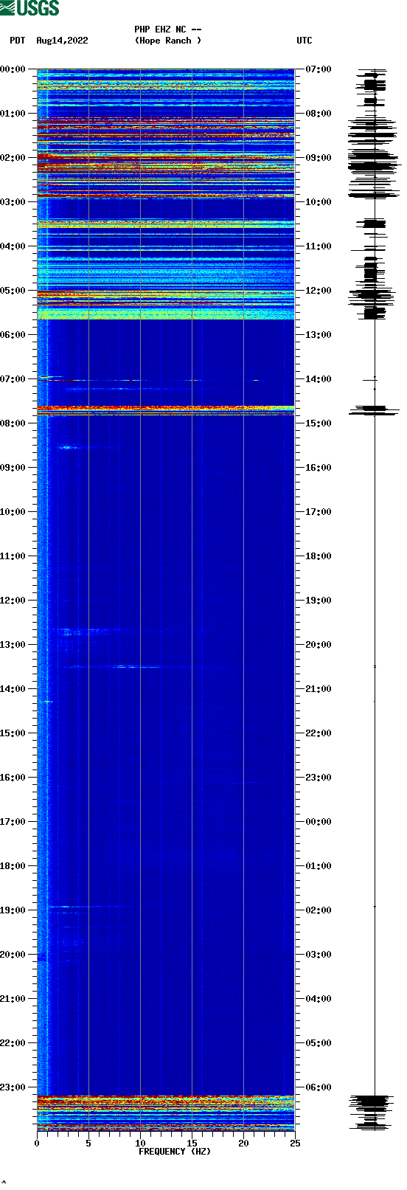Image resolution: width=407 pixels, height=1190 pixels.
Task: Click the 17:00 PDT time label
Action: [x=13, y=822]
